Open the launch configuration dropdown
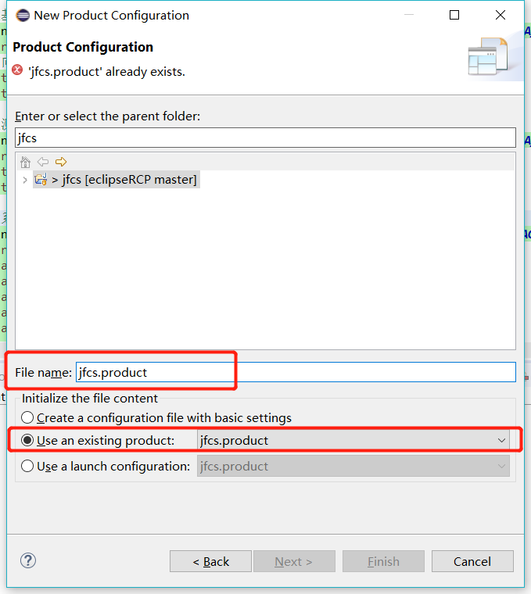Image resolution: width=531 pixels, height=594 pixels. point(353,466)
